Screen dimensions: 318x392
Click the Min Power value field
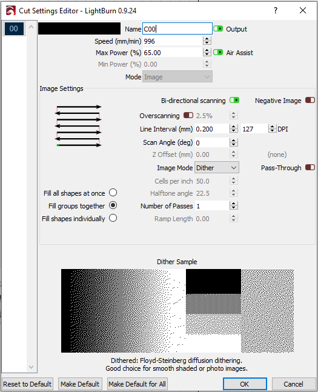[173, 64]
